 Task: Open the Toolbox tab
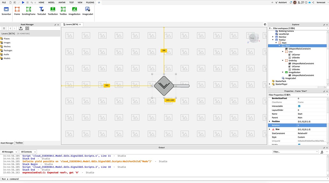click(x=19, y=143)
